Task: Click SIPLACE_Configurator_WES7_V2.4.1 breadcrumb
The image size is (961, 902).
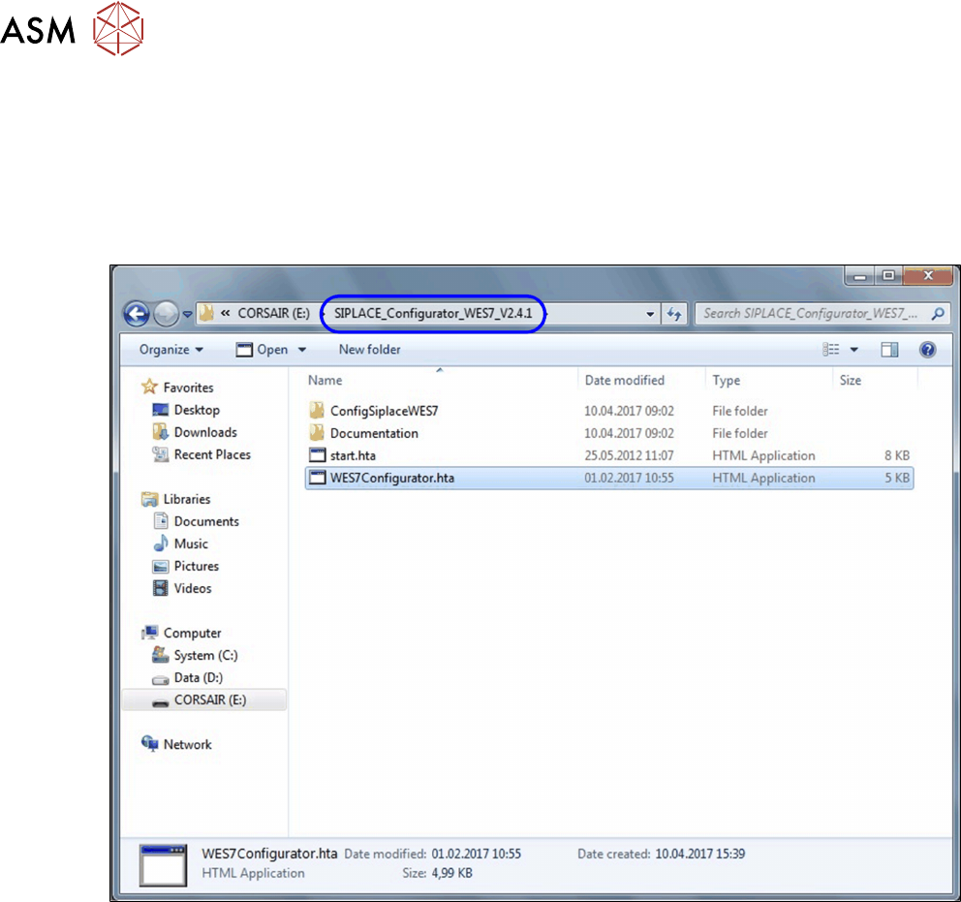Action: (433, 314)
